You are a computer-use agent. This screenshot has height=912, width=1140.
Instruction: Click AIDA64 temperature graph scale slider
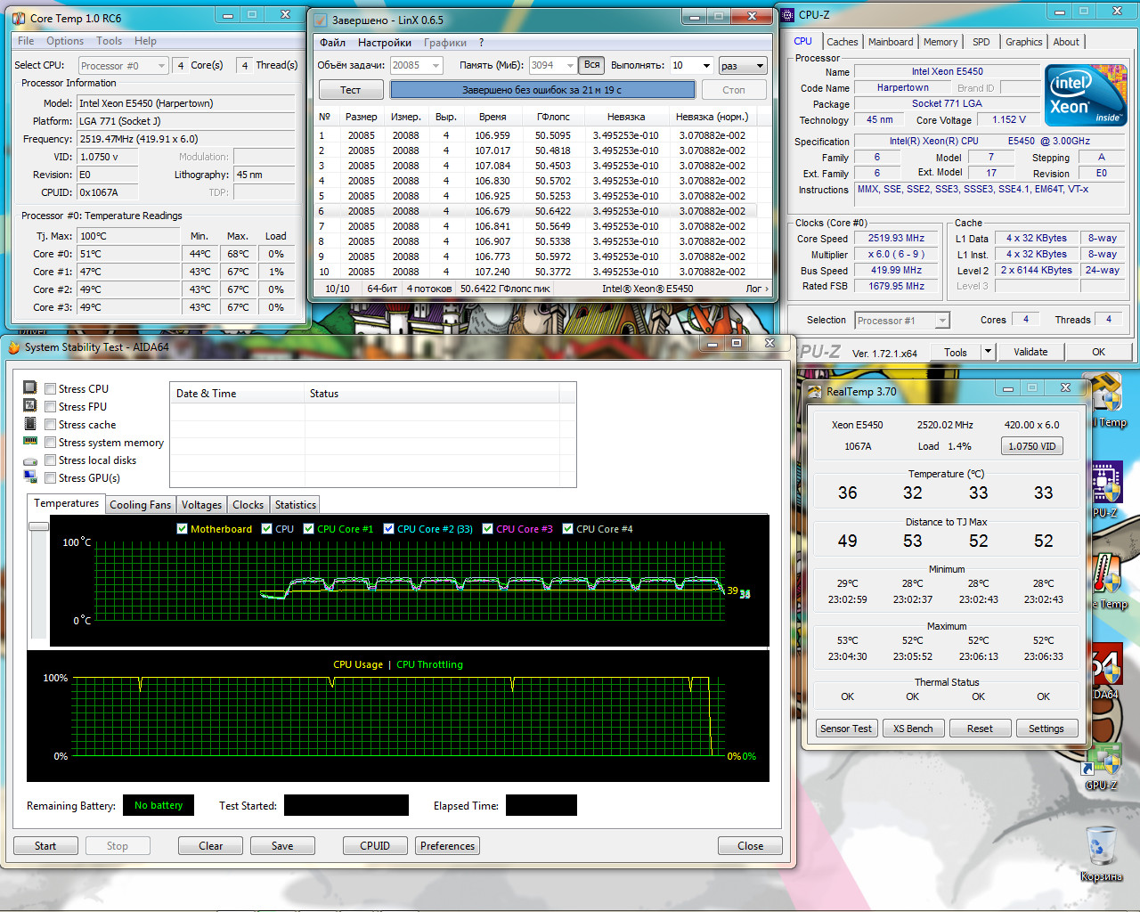tap(38, 526)
